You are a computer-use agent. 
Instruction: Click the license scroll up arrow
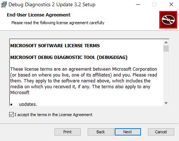click(x=166, y=42)
